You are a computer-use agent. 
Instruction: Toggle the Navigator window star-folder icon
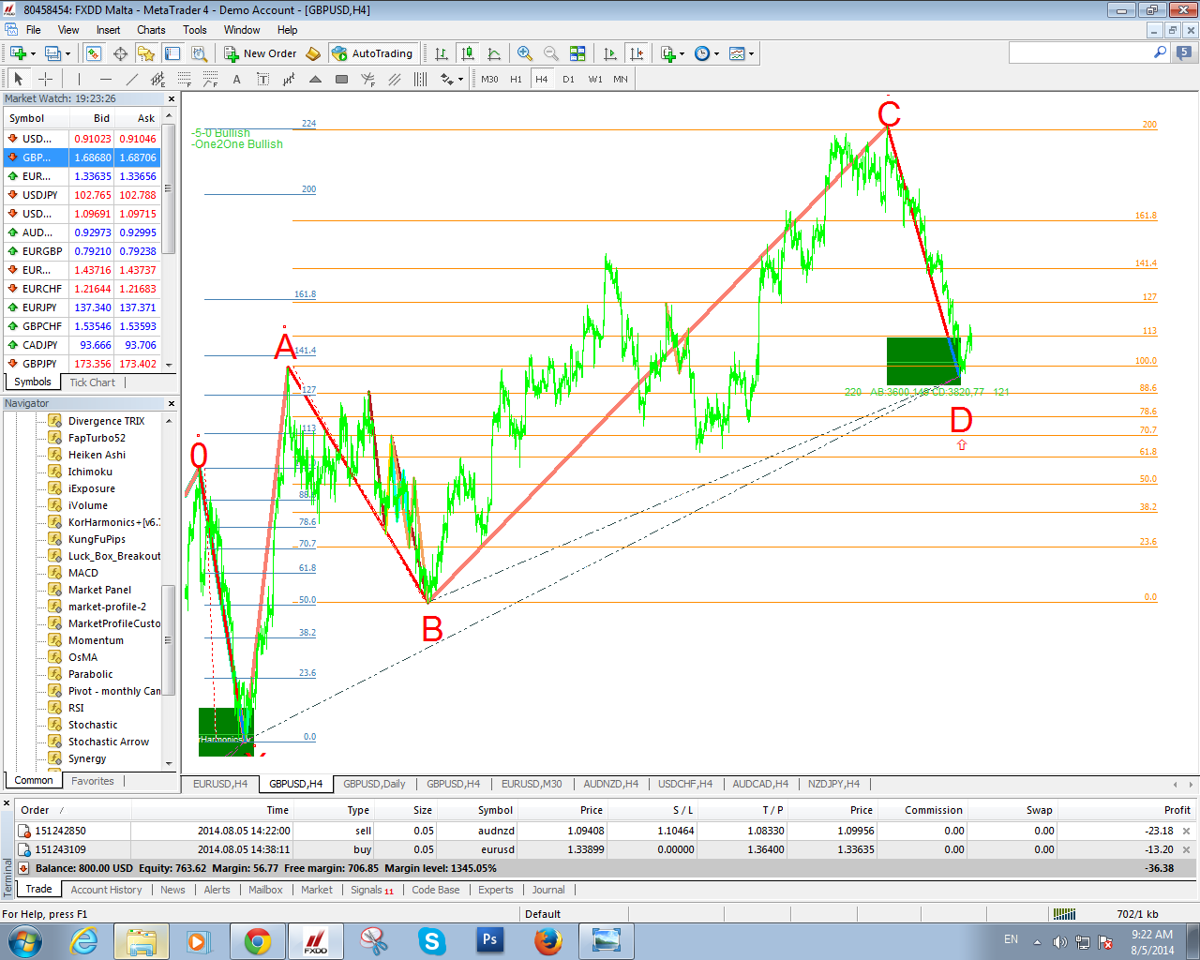[x=146, y=53]
